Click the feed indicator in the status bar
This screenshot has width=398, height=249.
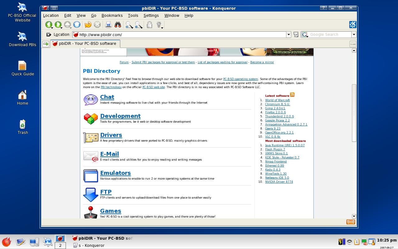(x=351, y=222)
